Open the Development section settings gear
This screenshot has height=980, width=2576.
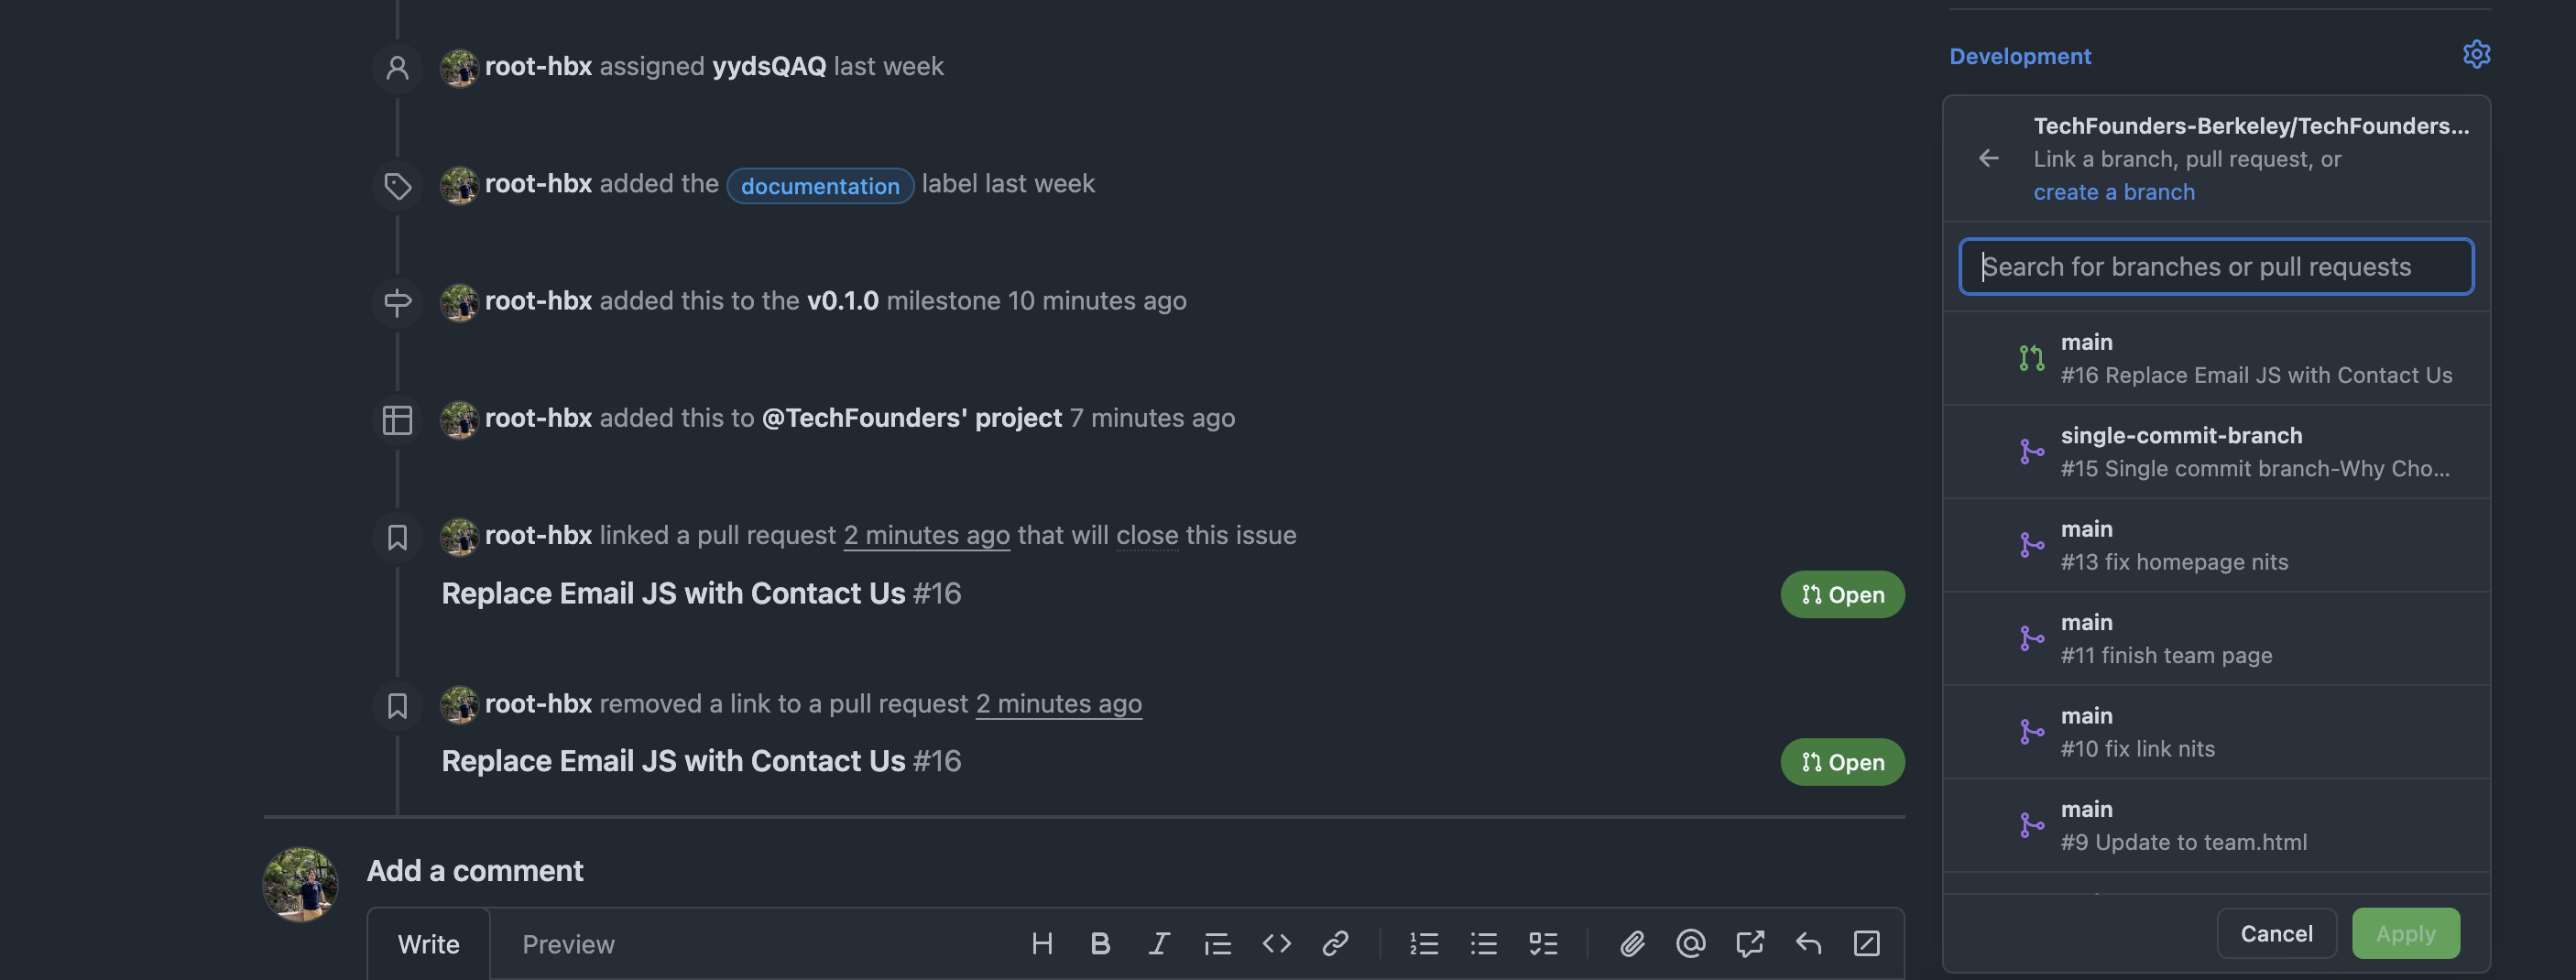(x=2477, y=55)
